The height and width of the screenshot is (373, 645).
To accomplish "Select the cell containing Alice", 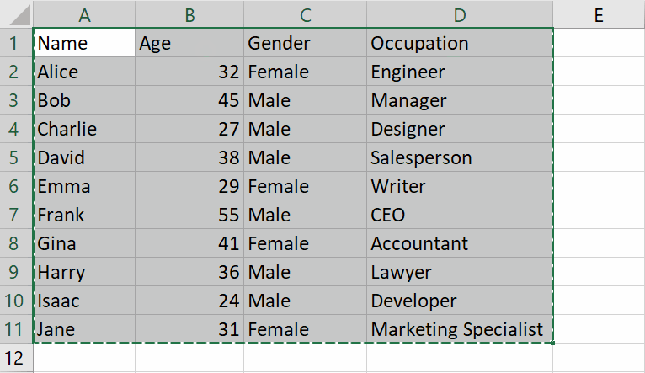I will click(84, 72).
